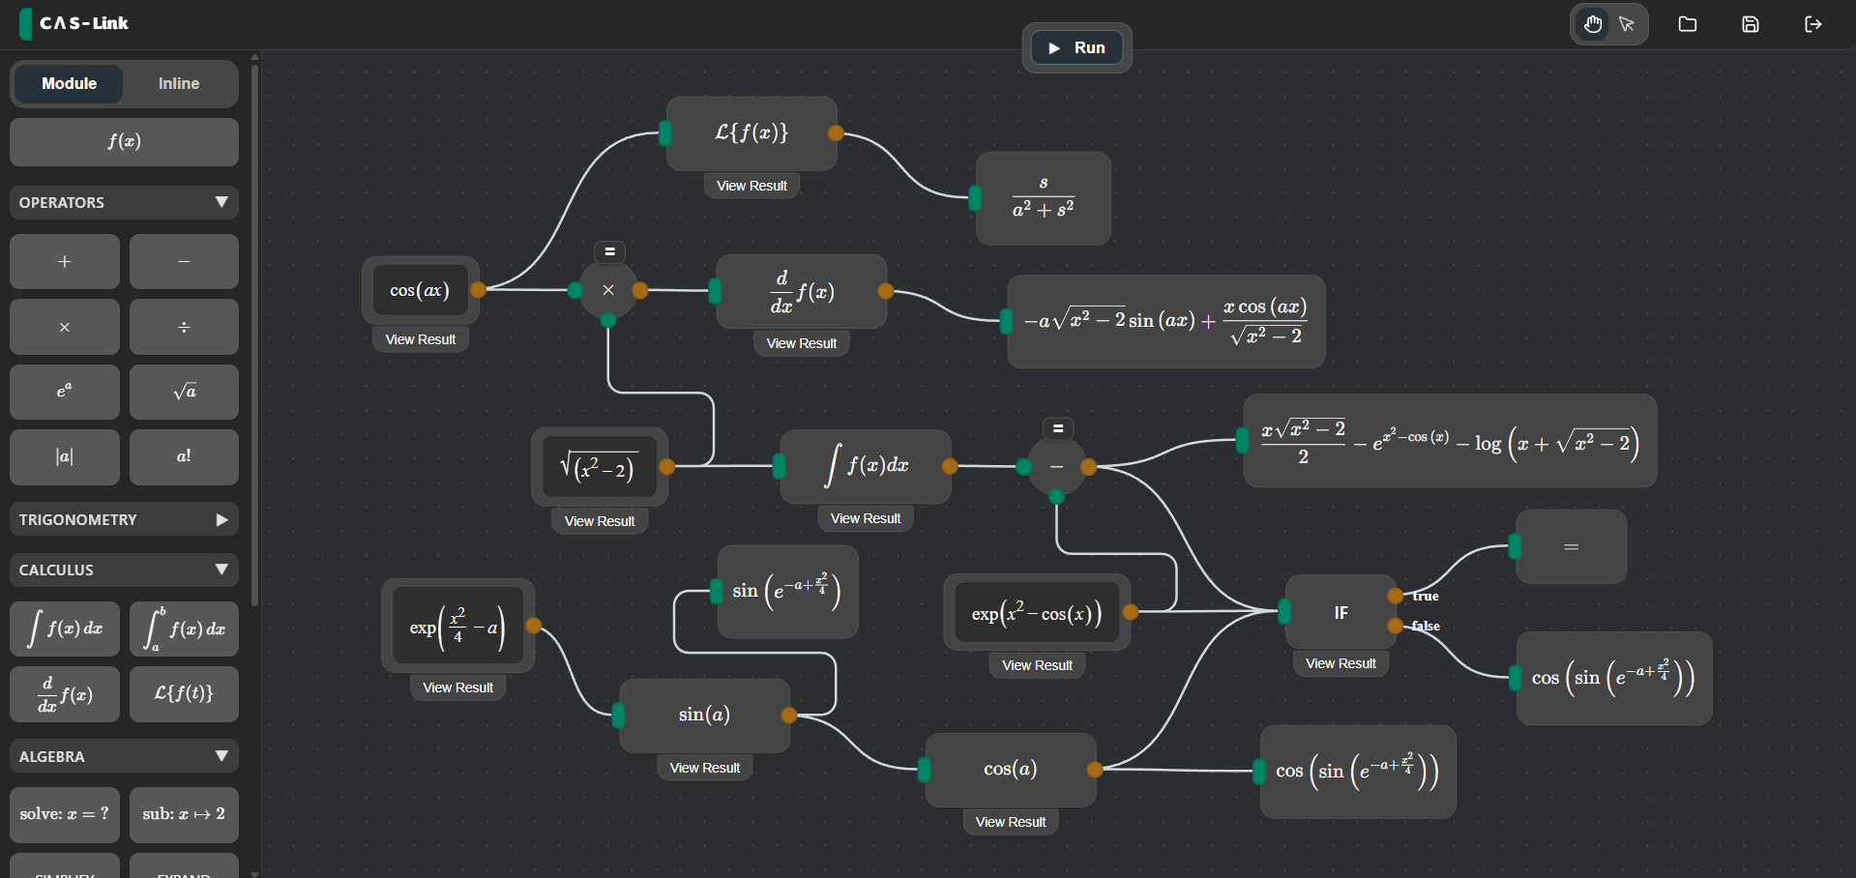Image resolution: width=1856 pixels, height=878 pixels.
Task: Click the sin(e^(−a+x²/4)) result node
Action: click(x=787, y=592)
